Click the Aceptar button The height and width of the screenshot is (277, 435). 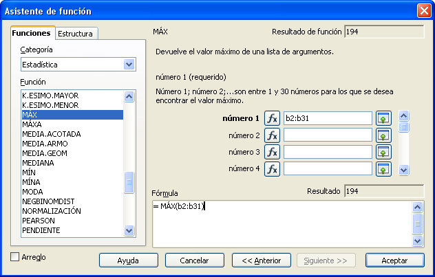[394, 261]
